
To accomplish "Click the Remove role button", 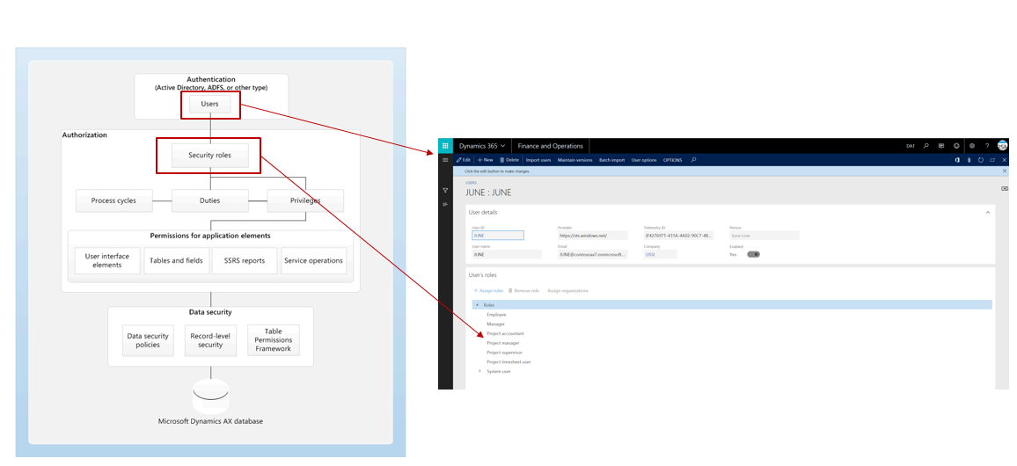I will (524, 291).
